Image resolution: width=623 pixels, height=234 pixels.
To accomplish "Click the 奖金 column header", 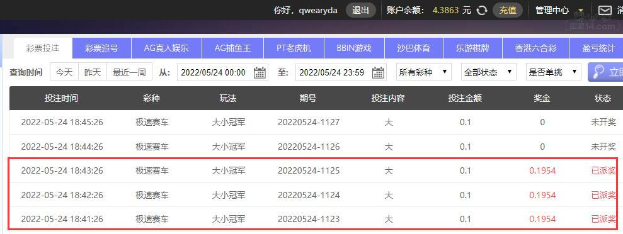I will tap(542, 98).
